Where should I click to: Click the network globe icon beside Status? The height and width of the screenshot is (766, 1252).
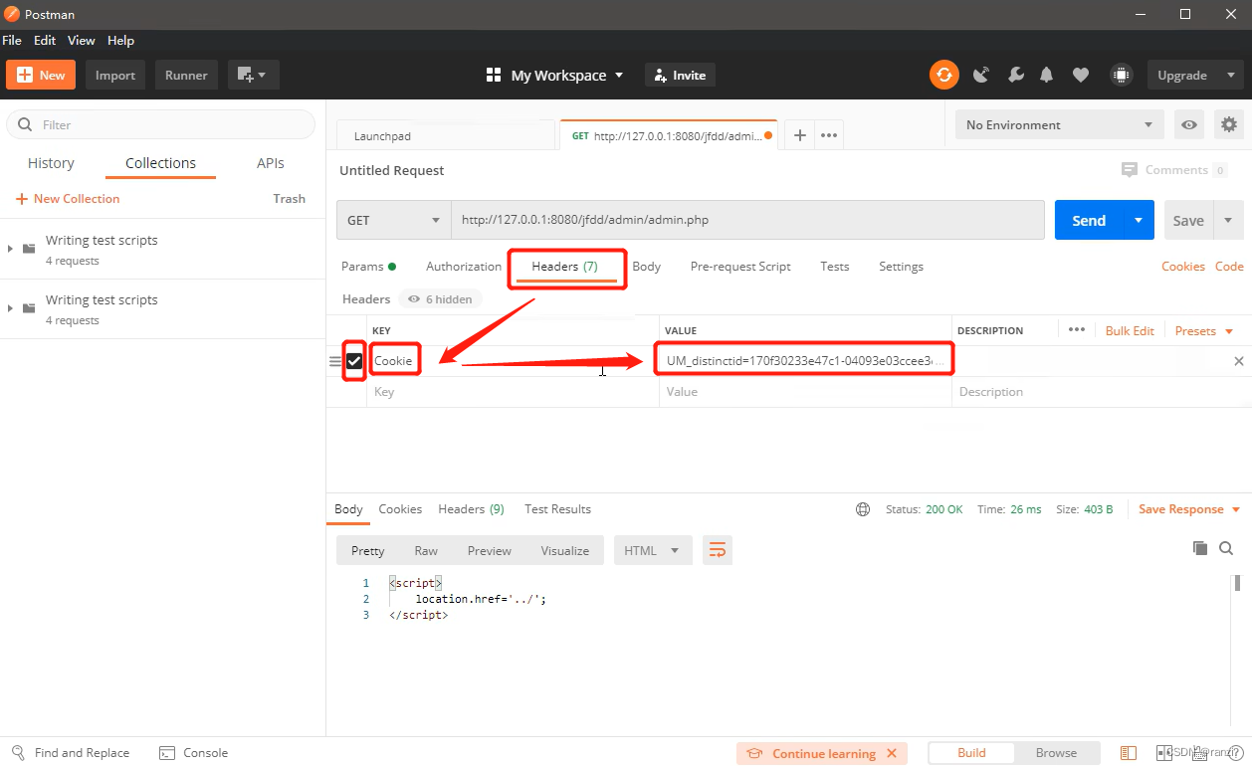863,509
